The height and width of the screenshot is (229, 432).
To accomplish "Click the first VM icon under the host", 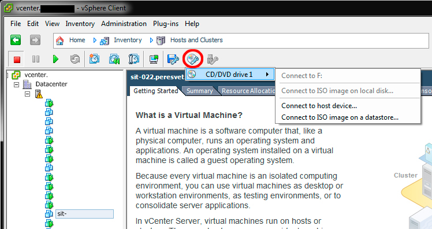I will pyautogui.click(x=49, y=104).
